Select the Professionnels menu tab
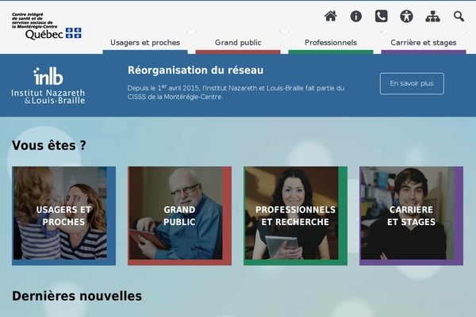The height and width of the screenshot is (317, 476). 331,43
